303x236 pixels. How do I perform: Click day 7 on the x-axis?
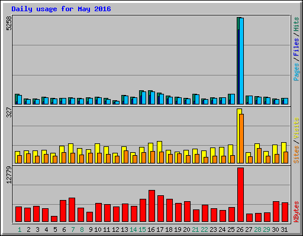tap(73, 230)
